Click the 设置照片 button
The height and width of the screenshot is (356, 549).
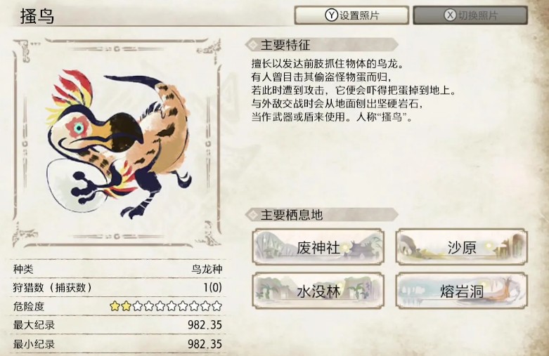coord(351,15)
